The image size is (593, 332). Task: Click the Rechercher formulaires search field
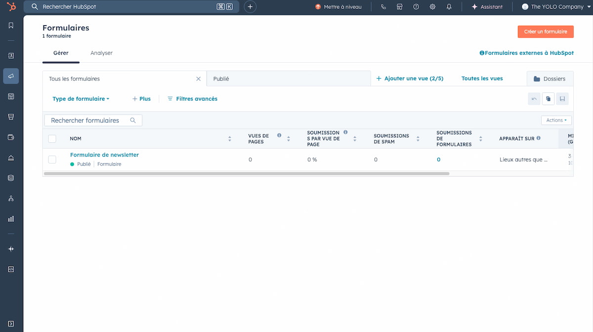click(93, 120)
